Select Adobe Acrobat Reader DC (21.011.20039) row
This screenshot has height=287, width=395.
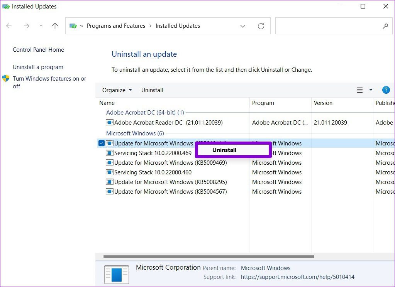coord(246,123)
